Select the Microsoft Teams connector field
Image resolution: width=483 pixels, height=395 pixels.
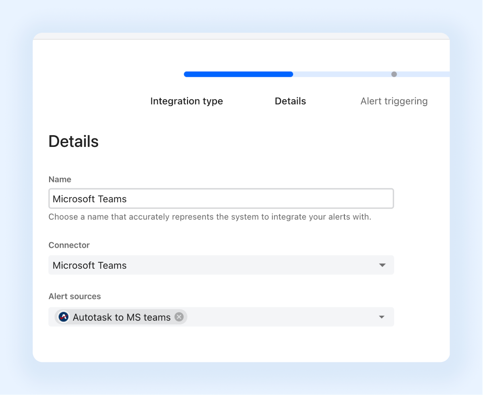[221, 265]
